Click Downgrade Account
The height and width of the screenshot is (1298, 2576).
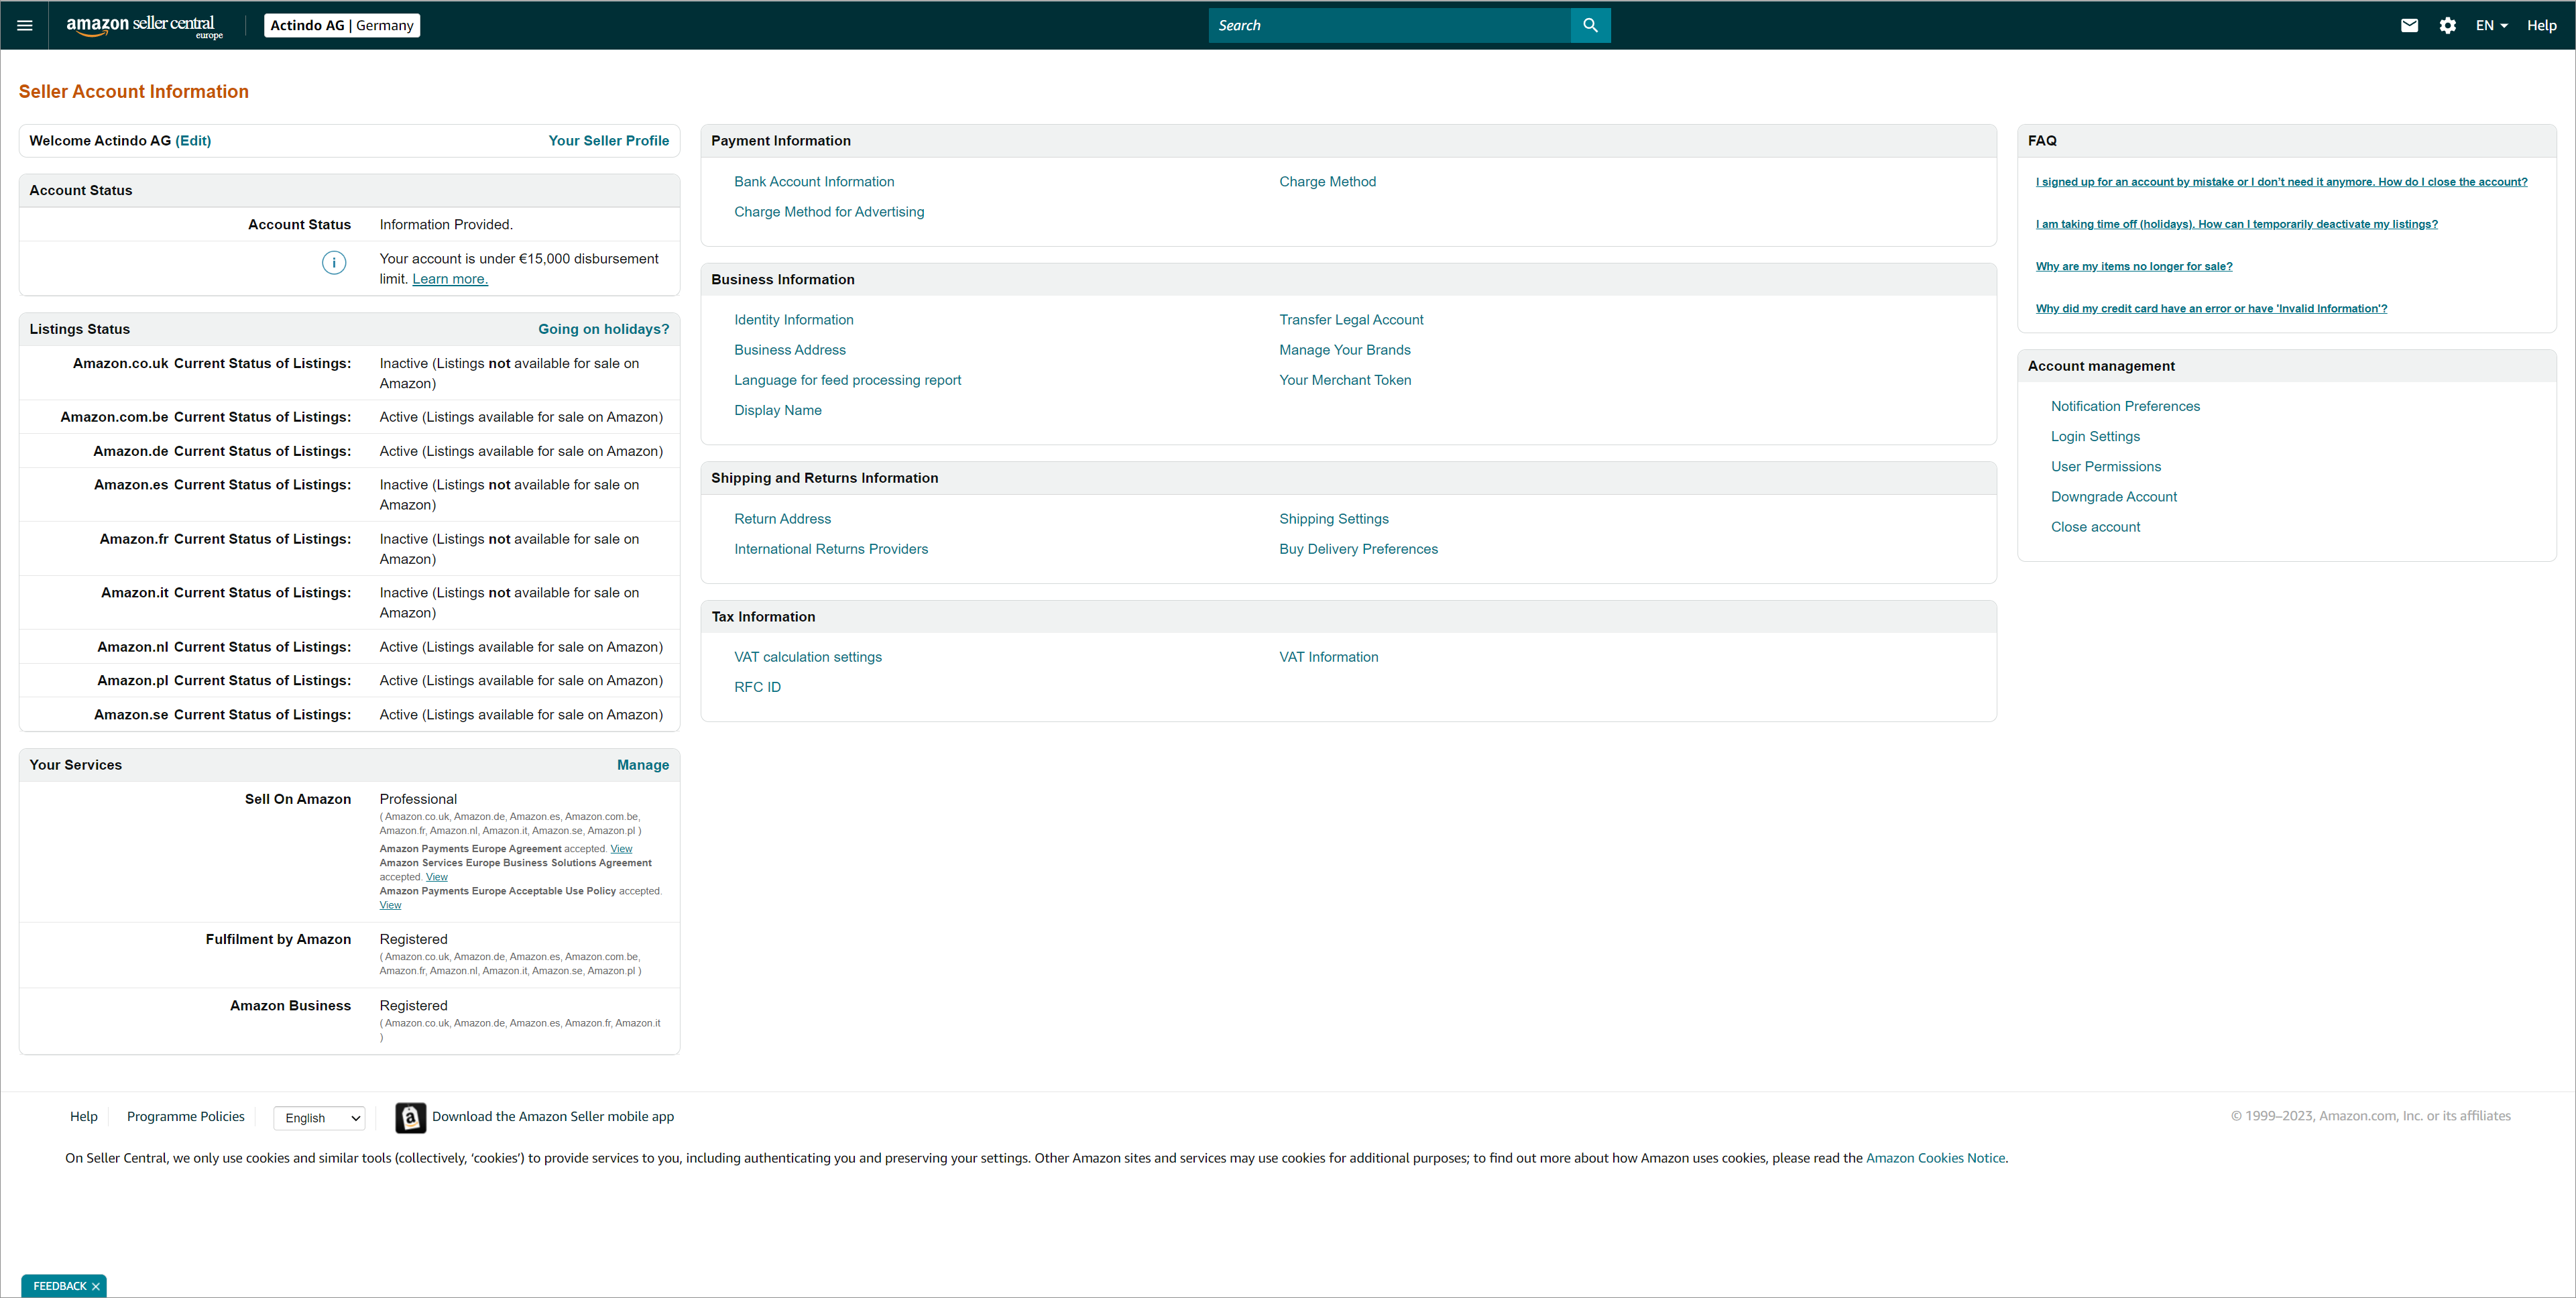(x=2114, y=497)
